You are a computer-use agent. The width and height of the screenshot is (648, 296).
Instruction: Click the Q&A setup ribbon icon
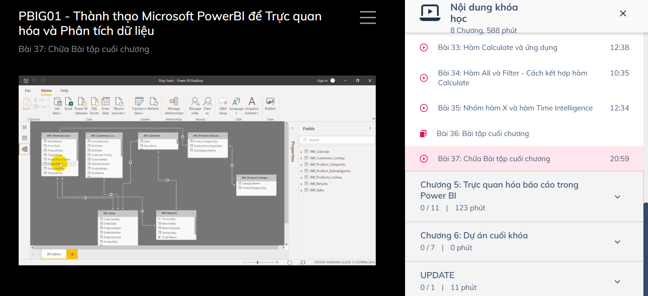223,106
